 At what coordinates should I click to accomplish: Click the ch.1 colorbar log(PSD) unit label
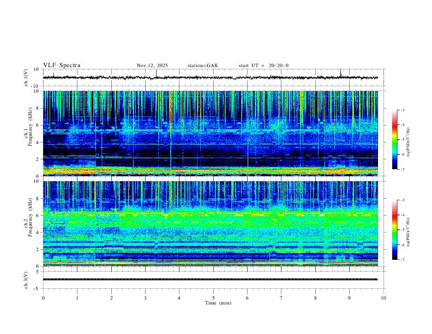pos(409,142)
